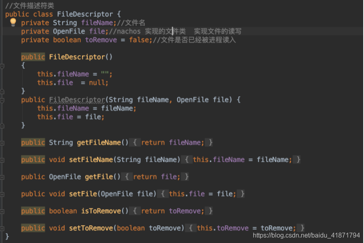Click the 'setFileName' method name
This screenshot has height=243, width=364.
click(91, 160)
